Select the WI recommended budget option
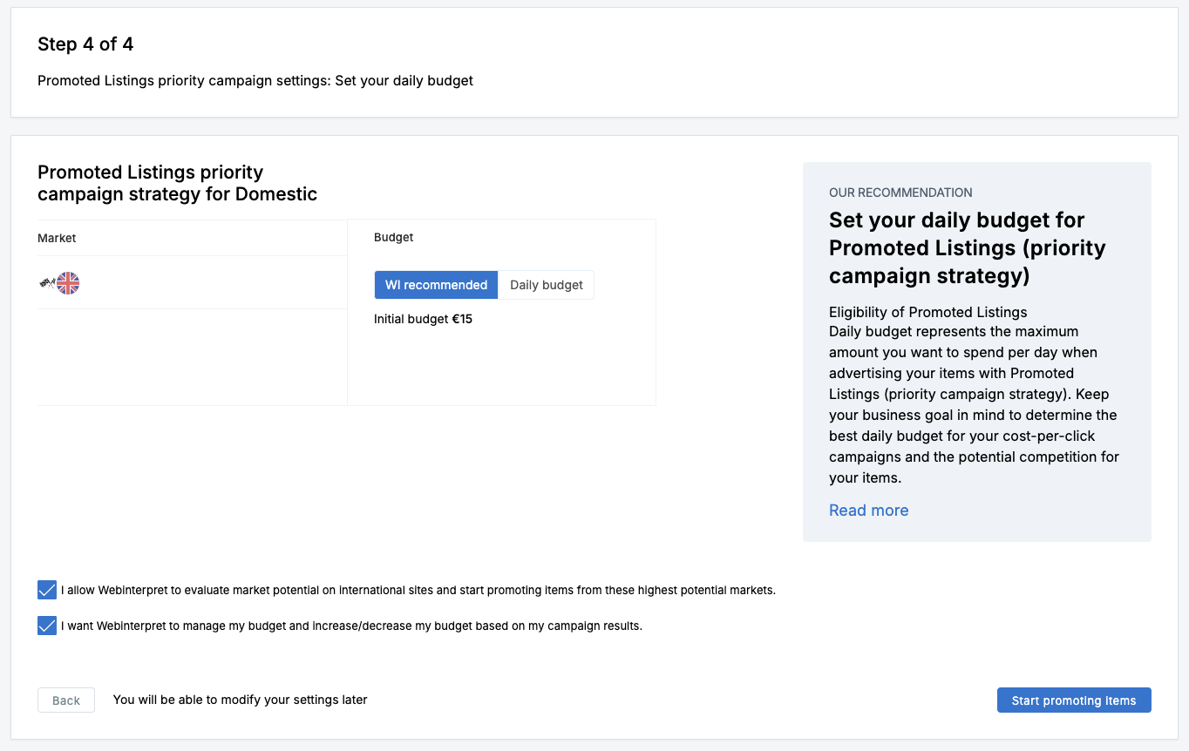This screenshot has height=751, width=1189. (x=437, y=285)
